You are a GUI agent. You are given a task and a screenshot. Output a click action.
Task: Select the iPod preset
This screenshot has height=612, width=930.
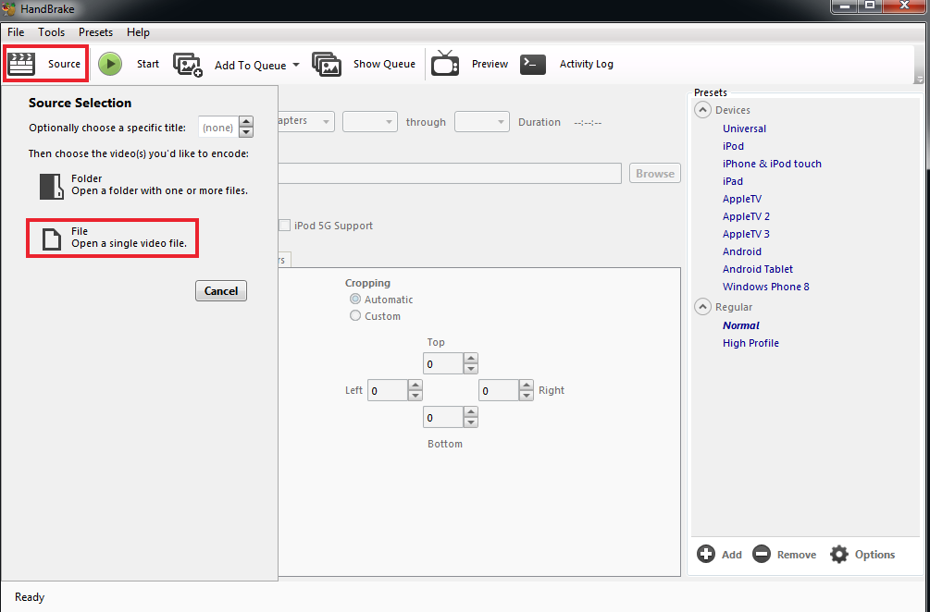[x=733, y=146]
